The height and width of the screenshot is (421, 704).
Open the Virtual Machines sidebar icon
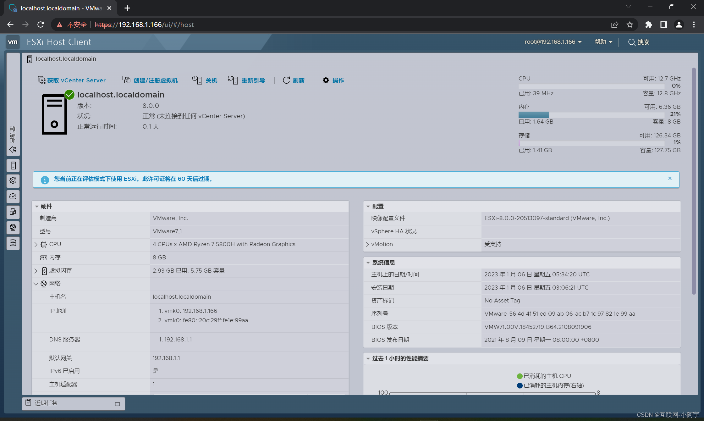(13, 212)
